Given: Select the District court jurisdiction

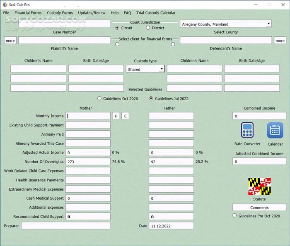Looking at the screenshot, I should point(148,28).
